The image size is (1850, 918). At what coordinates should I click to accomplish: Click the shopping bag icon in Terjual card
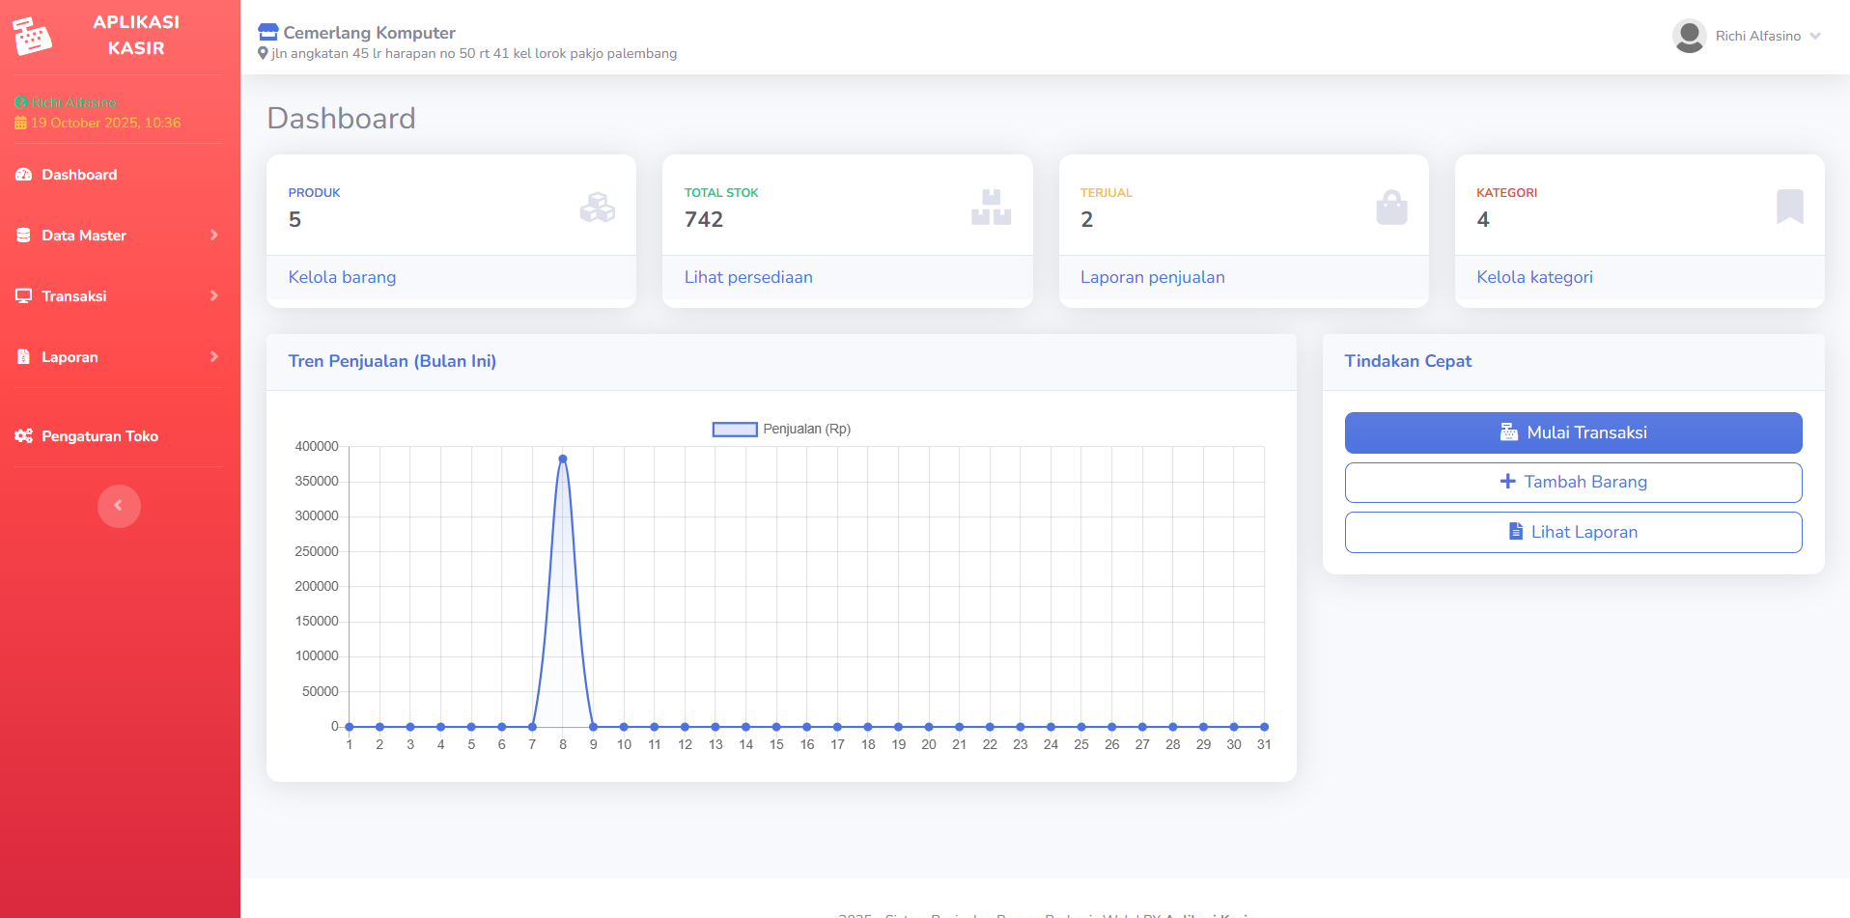(1391, 208)
